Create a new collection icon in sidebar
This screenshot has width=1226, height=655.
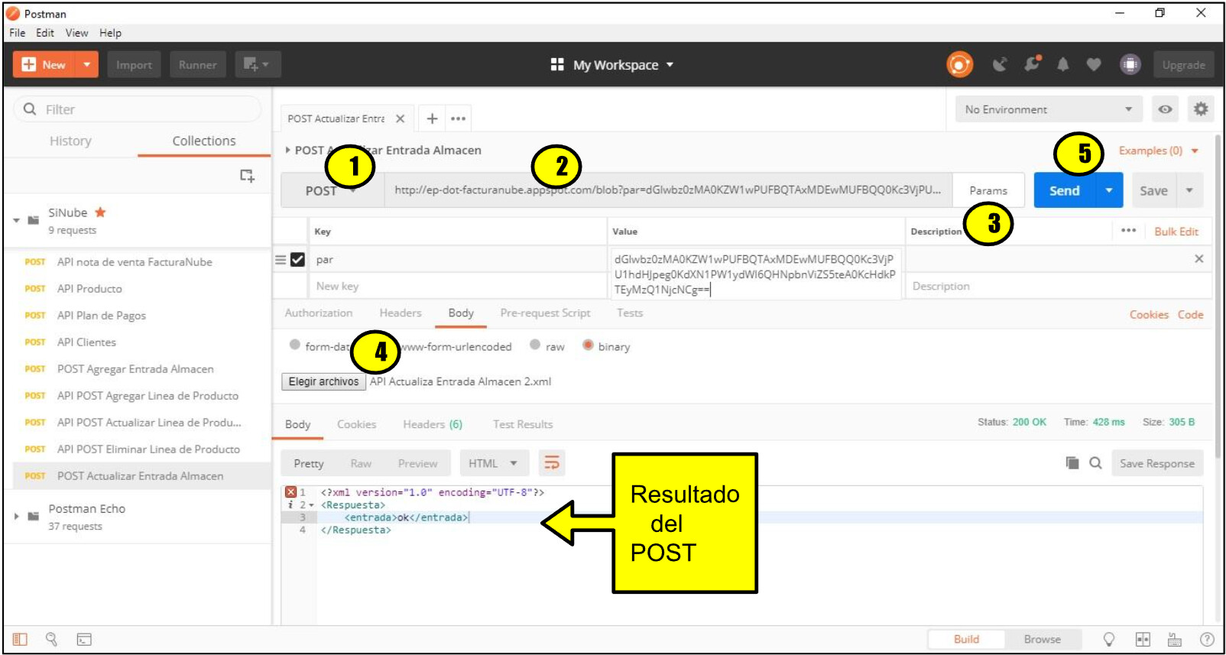point(247,176)
